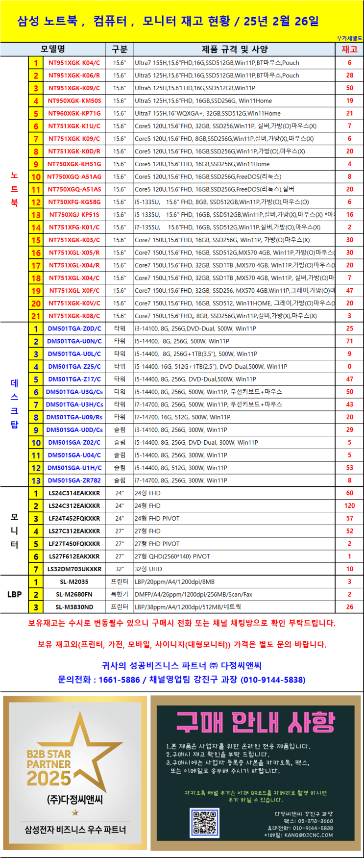Select printer model SL-M2680FN
Screen dimensions: 364x858
74,595
